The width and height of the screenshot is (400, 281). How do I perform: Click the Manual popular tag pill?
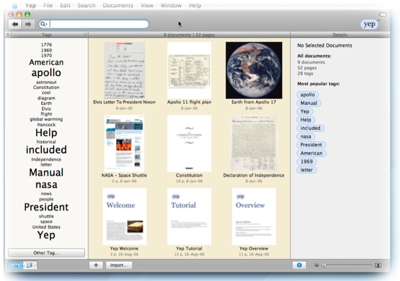click(308, 103)
